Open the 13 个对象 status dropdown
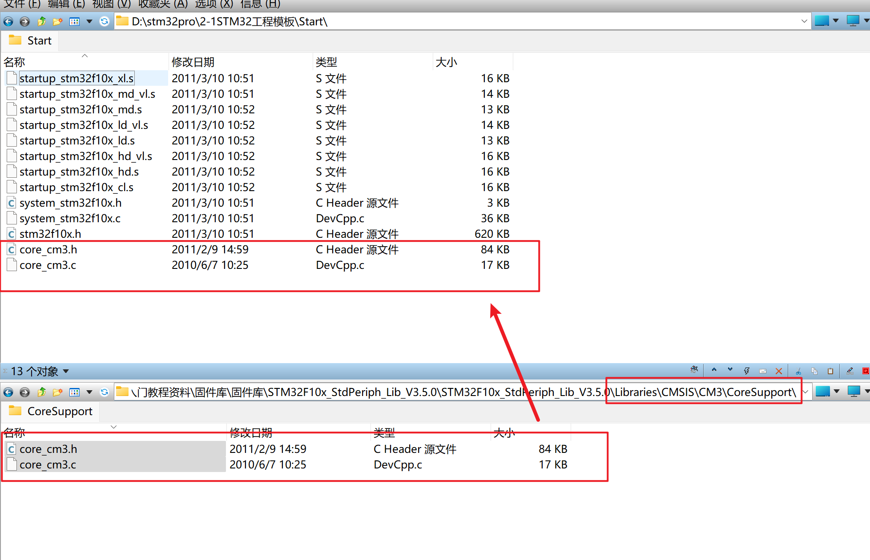 [x=66, y=371]
